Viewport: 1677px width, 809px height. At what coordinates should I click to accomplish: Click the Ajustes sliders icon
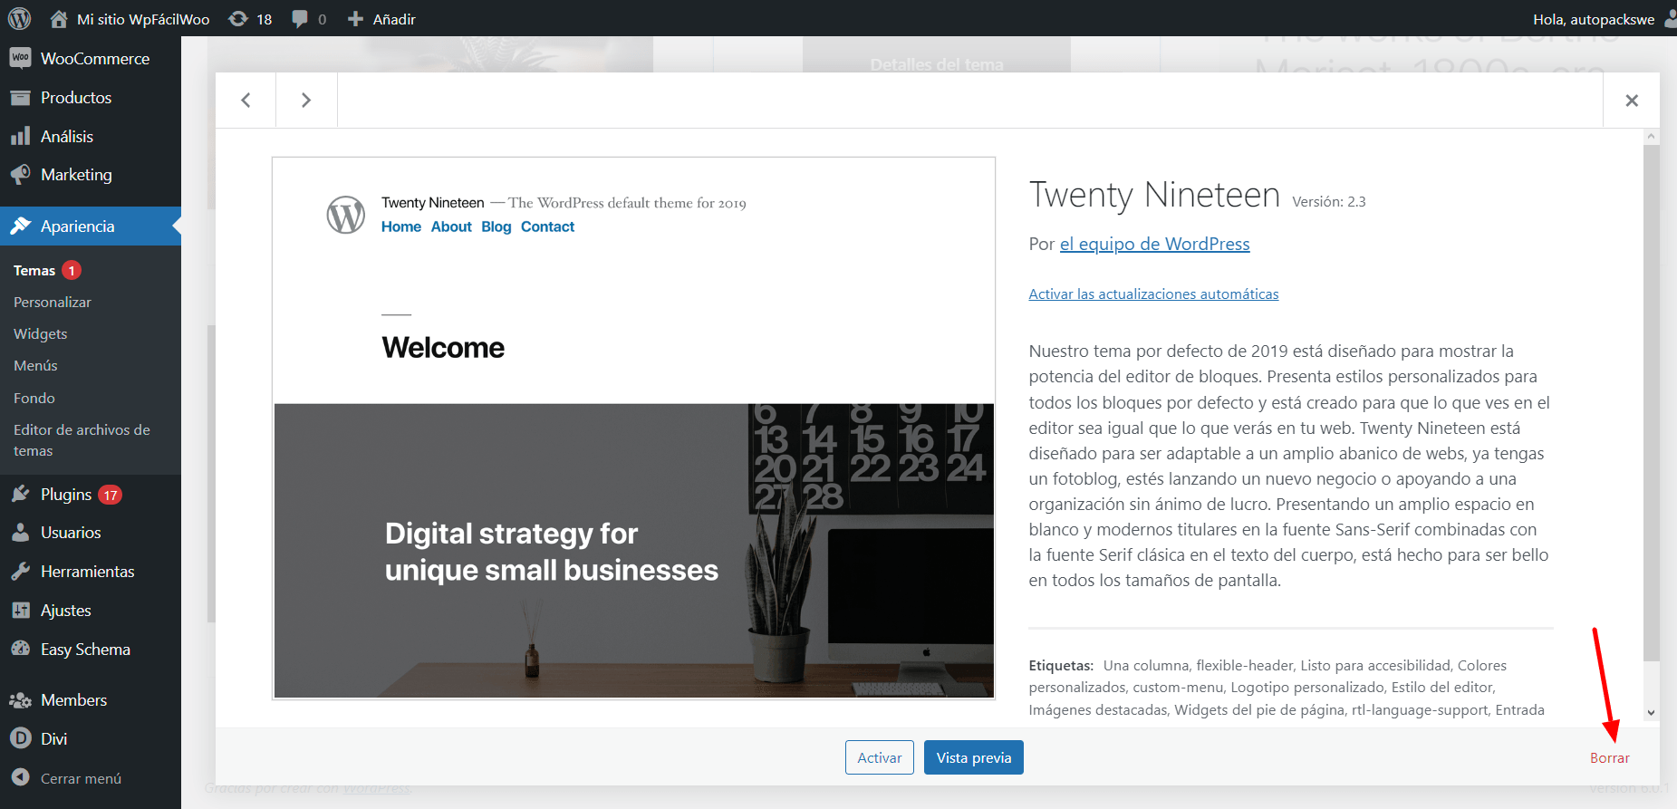point(21,610)
